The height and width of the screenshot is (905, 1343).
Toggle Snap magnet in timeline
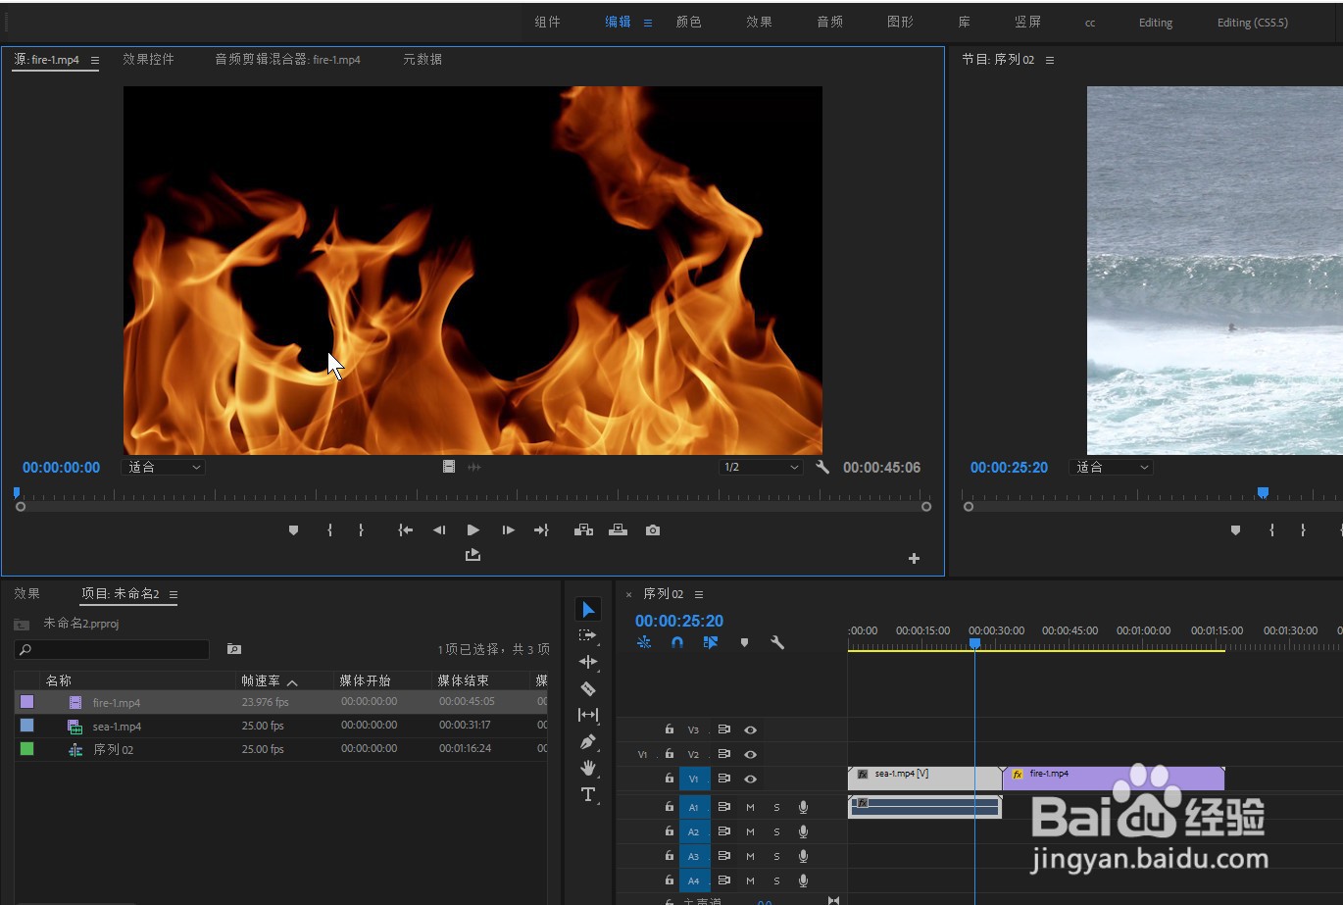coord(676,643)
